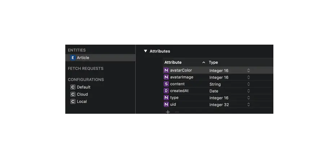Click the Local configuration icon
Image resolution: width=330 pixels, height=167 pixels.
coord(73,101)
